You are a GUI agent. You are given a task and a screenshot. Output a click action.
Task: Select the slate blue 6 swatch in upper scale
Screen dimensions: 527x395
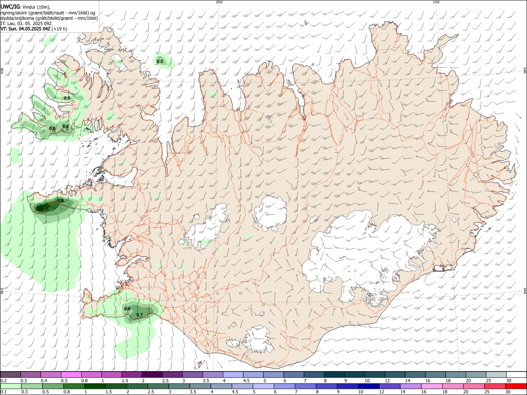[x=294, y=374]
